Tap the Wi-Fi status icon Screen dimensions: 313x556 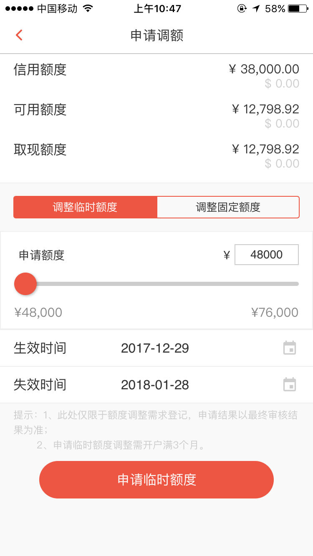(x=88, y=8)
